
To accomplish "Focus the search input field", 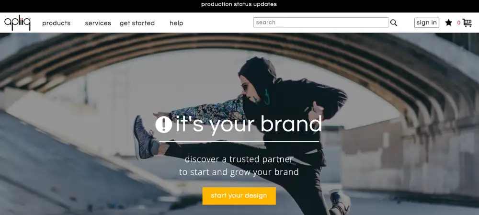I will point(321,23).
